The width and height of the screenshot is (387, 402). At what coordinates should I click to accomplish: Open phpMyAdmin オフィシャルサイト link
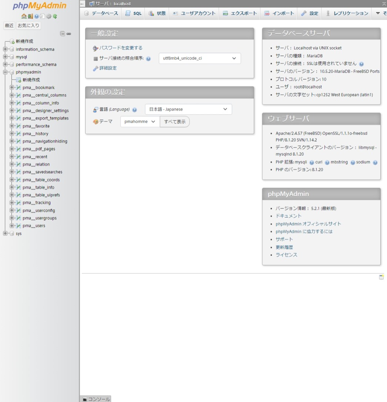pos(308,224)
